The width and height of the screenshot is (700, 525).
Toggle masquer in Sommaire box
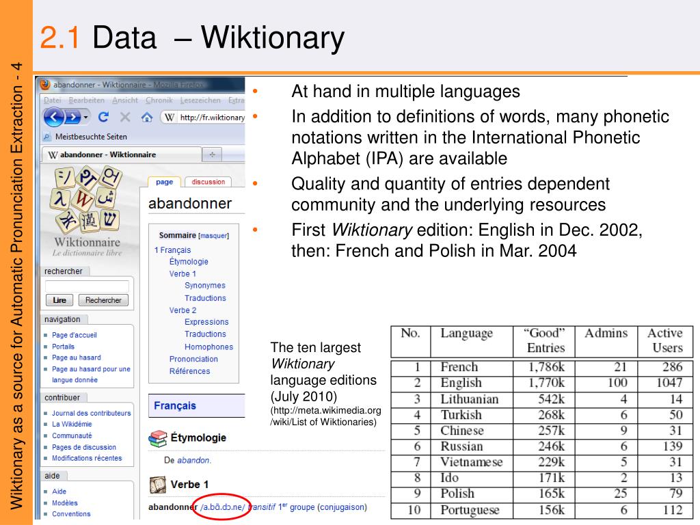(x=213, y=236)
